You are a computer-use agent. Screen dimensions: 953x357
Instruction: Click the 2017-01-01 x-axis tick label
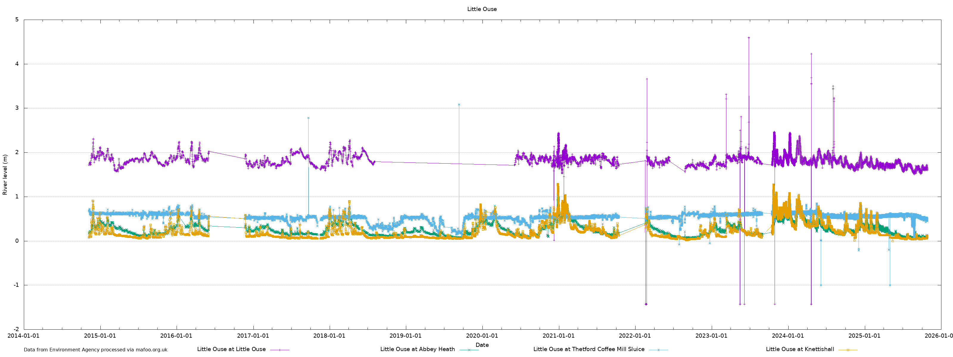[253, 336]
